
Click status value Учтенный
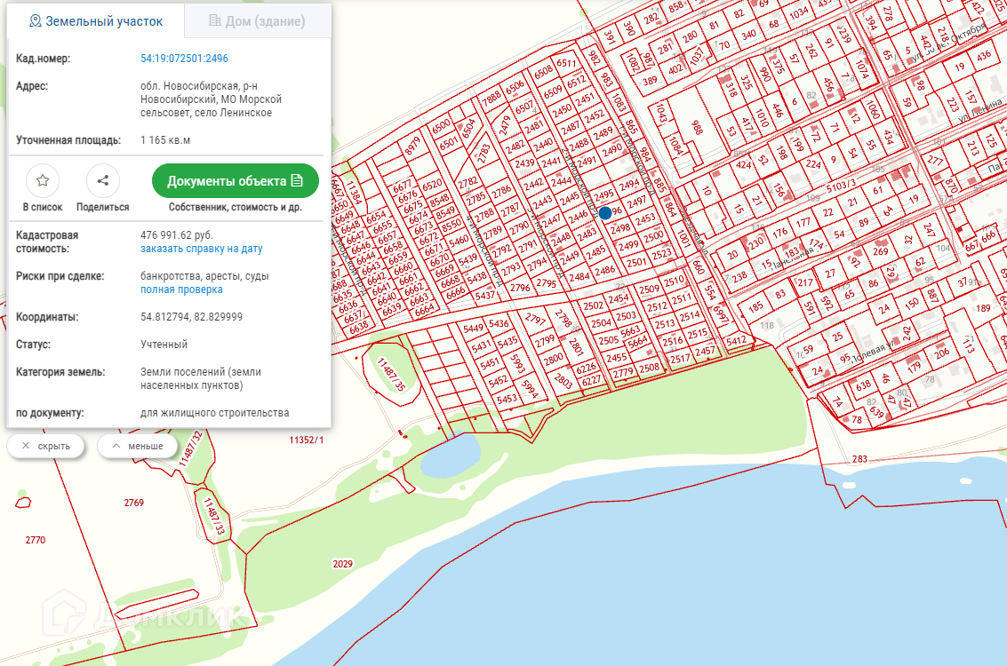coord(164,345)
